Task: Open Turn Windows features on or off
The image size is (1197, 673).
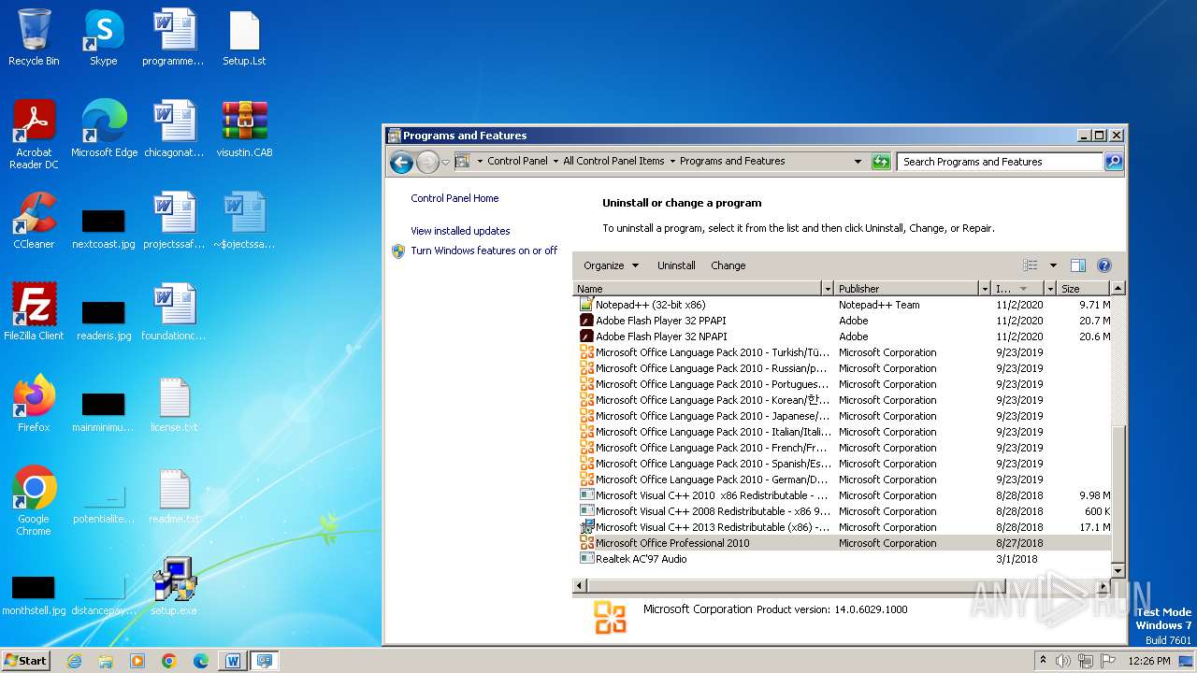Action: [483, 251]
